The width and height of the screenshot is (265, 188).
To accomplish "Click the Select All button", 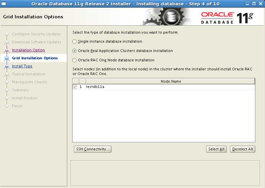I will click(216, 149).
